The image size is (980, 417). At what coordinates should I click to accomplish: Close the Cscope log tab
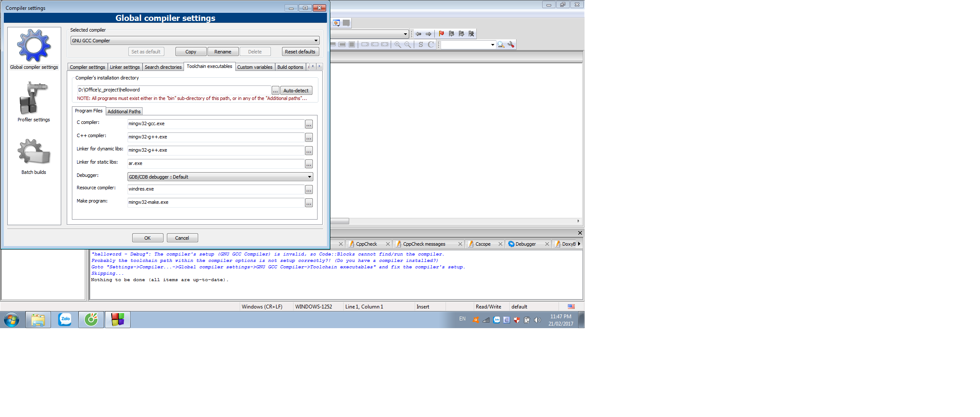coord(500,244)
